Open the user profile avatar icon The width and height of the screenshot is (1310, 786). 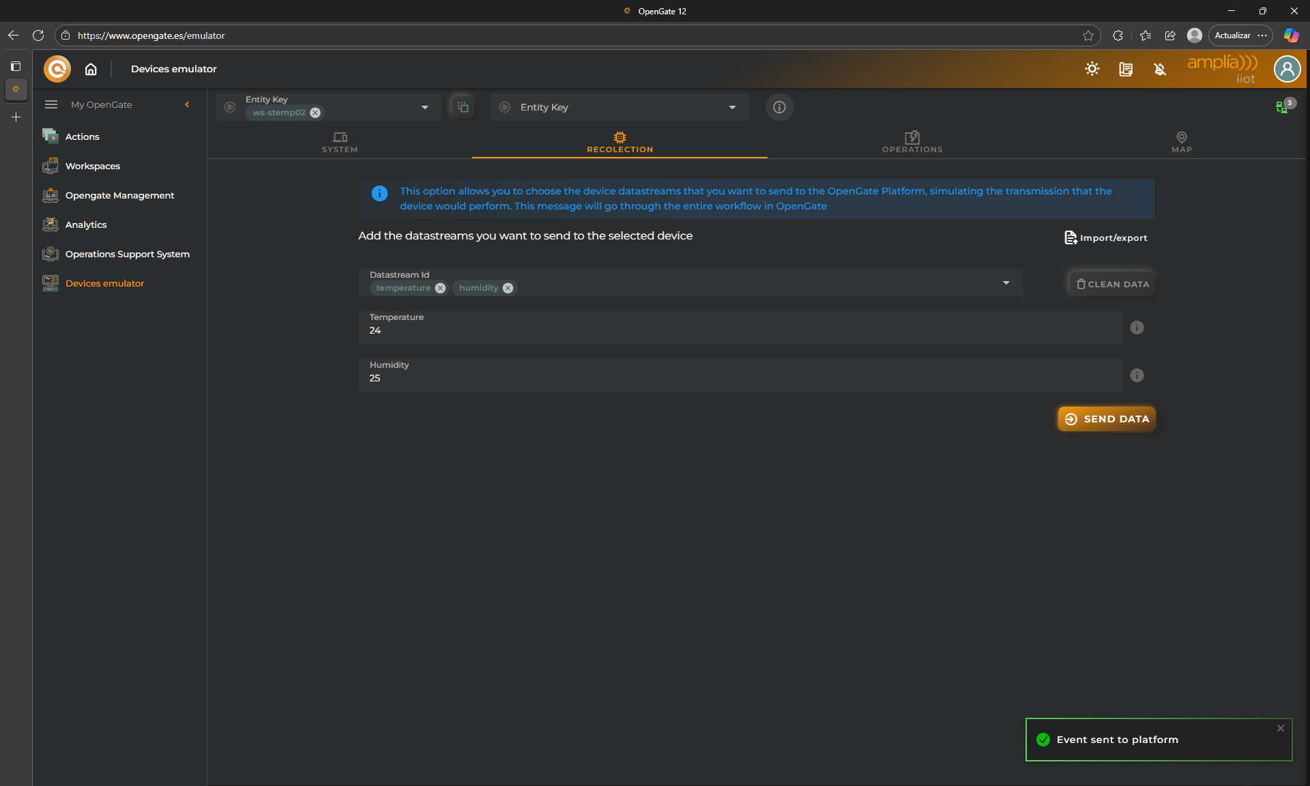pos(1287,69)
